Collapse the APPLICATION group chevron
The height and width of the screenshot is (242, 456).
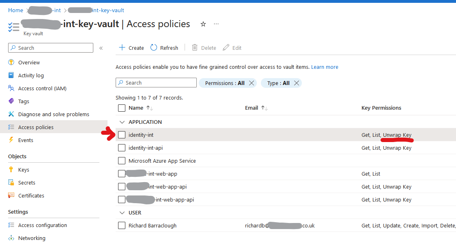click(122, 122)
